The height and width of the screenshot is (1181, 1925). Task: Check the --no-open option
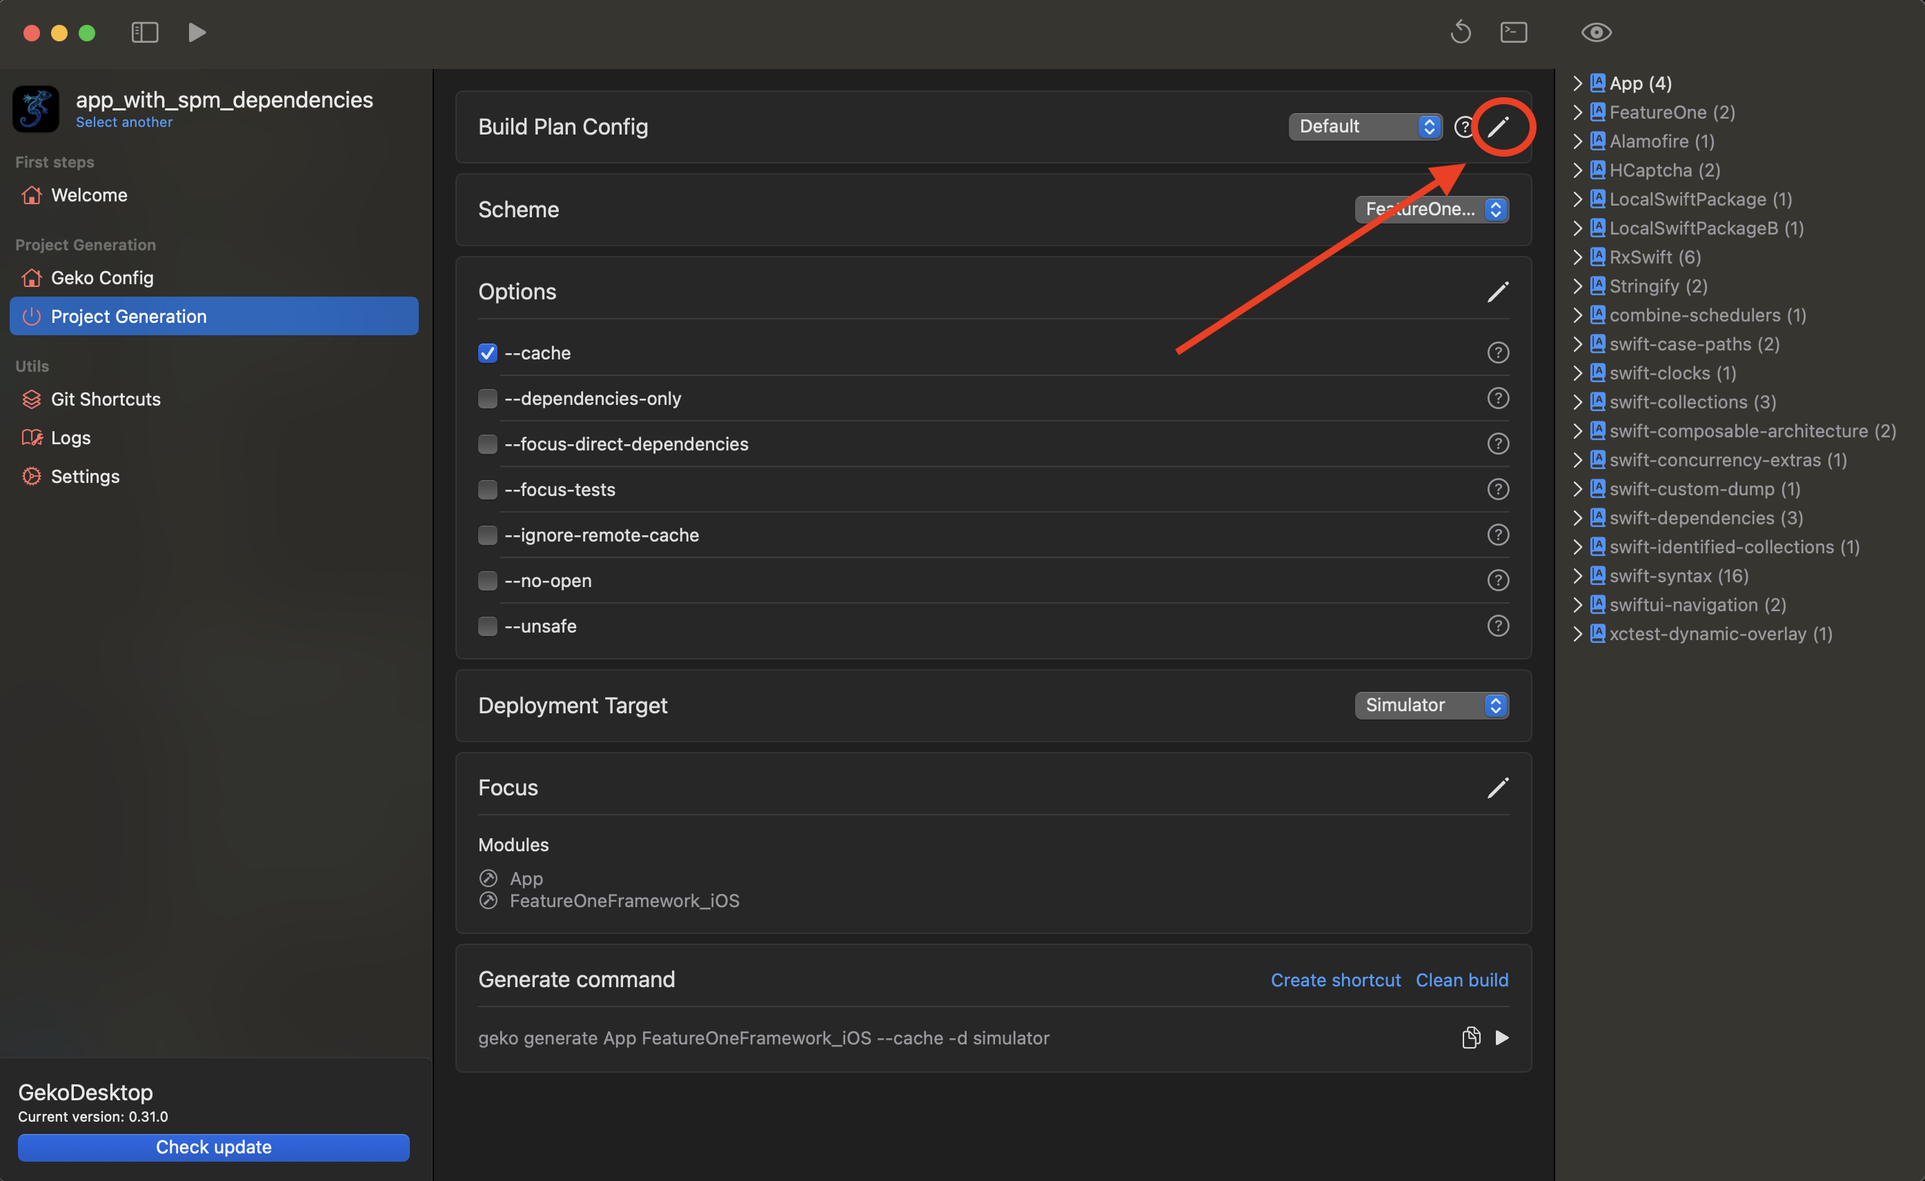(x=488, y=580)
